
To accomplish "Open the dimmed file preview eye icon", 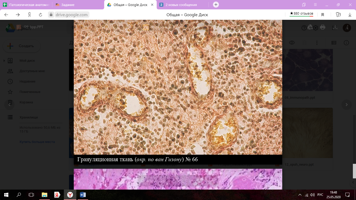I will click(292, 43).
